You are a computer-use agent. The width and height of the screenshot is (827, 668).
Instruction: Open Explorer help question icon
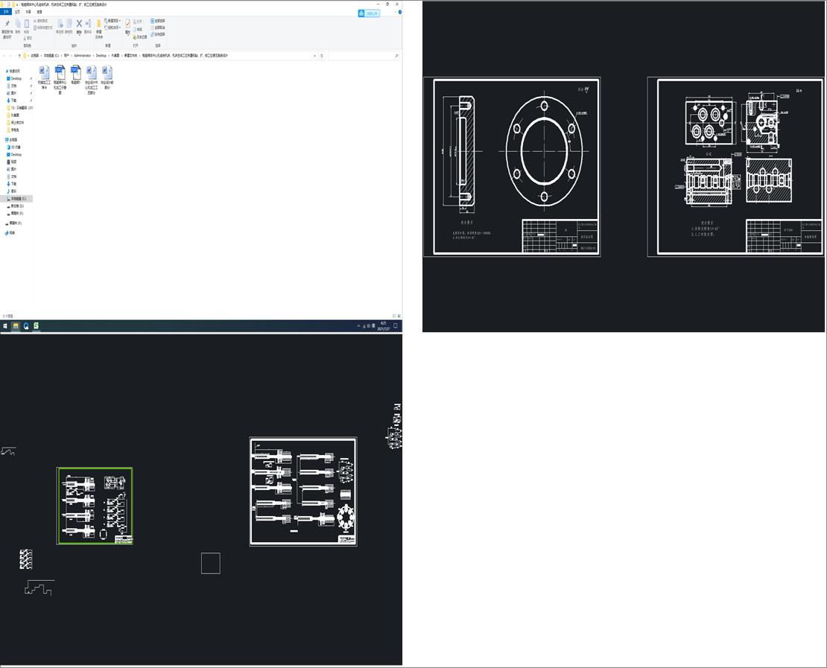click(400, 12)
